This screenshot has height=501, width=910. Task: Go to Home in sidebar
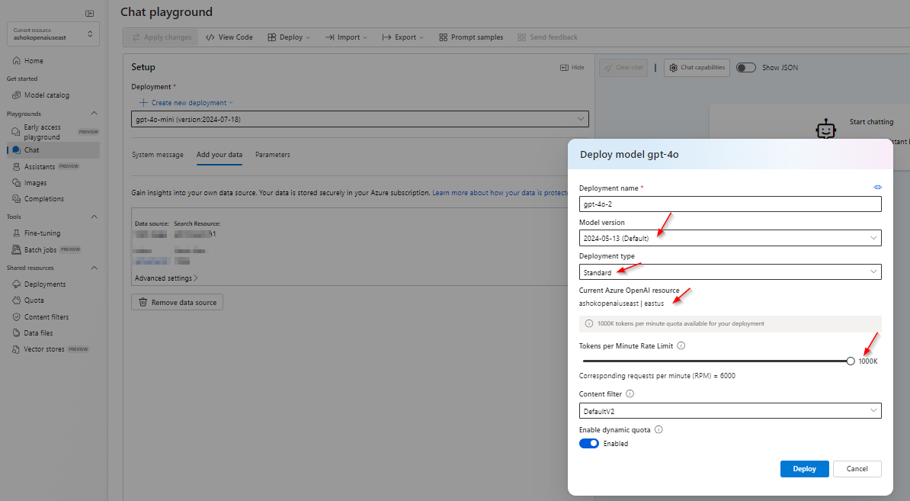[28, 60]
